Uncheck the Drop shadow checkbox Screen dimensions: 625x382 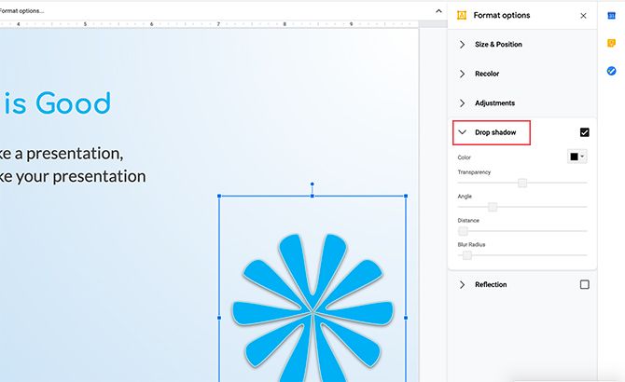click(584, 132)
